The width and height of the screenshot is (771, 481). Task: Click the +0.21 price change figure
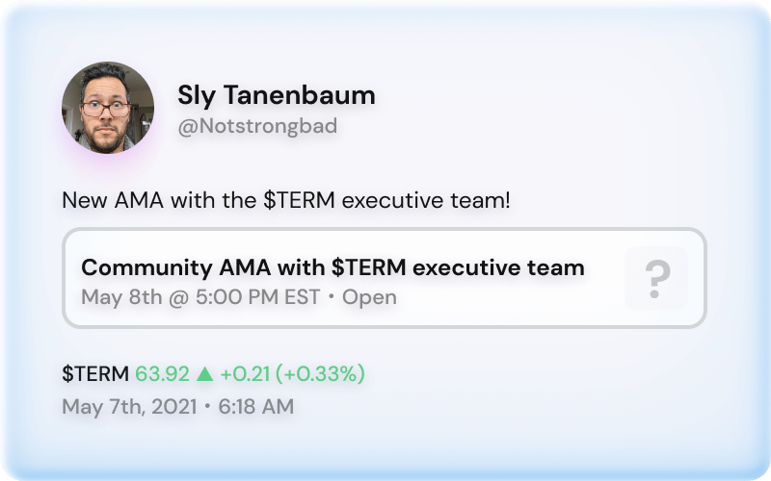point(245,374)
